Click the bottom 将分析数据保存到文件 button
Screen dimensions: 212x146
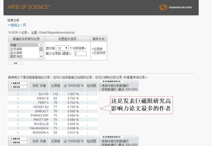pos(111,137)
